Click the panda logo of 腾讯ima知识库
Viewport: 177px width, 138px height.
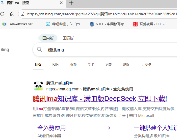pos(38,86)
